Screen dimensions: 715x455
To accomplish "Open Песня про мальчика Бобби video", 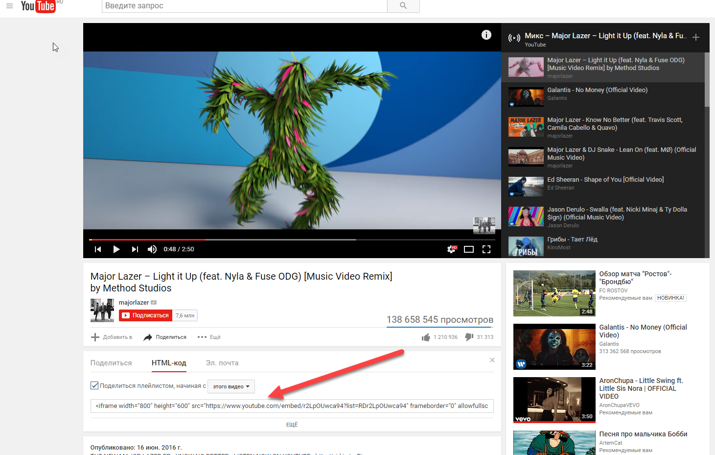I will [x=643, y=434].
